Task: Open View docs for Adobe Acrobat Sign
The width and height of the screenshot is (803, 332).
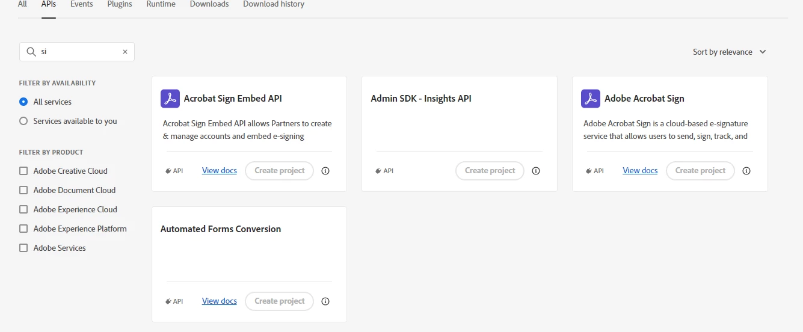Action: 640,171
